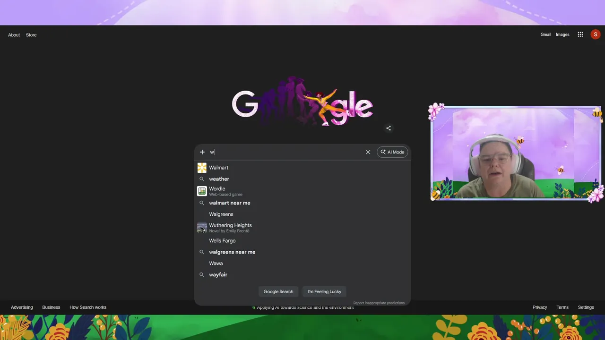
Task: Select the wayfair suggestion
Action: click(302, 275)
